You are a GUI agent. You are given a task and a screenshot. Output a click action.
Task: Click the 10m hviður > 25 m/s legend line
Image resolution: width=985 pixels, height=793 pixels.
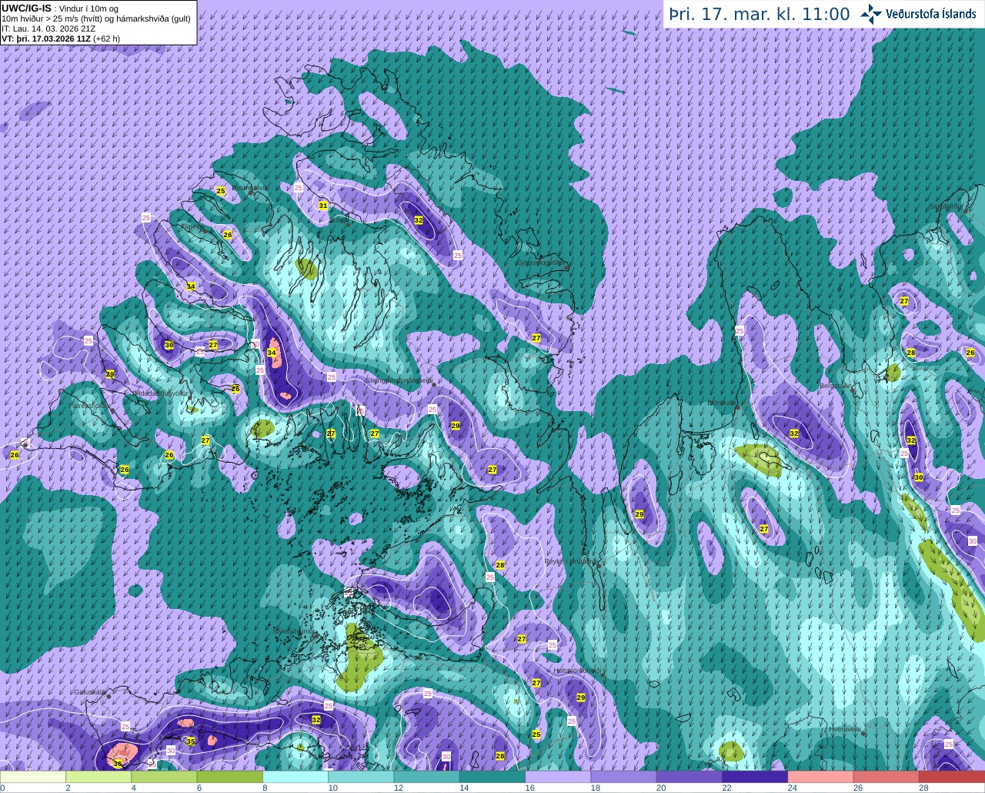point(96,18)
